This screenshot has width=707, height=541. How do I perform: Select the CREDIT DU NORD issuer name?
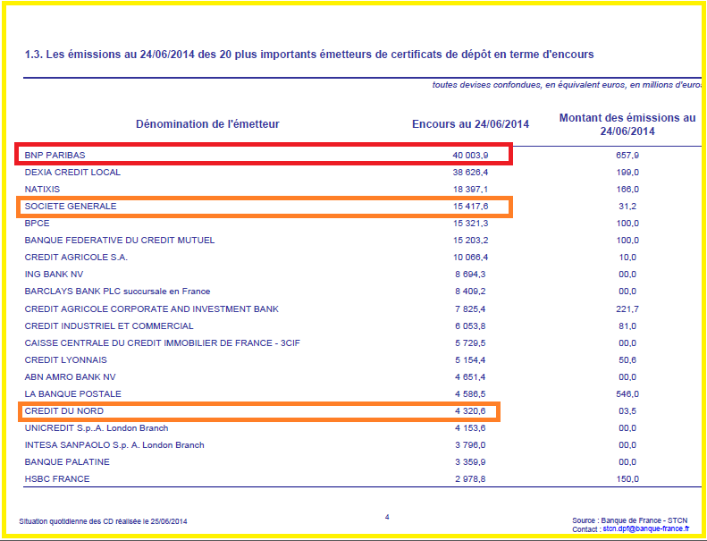pyautogui.click(x=64, y=411)
